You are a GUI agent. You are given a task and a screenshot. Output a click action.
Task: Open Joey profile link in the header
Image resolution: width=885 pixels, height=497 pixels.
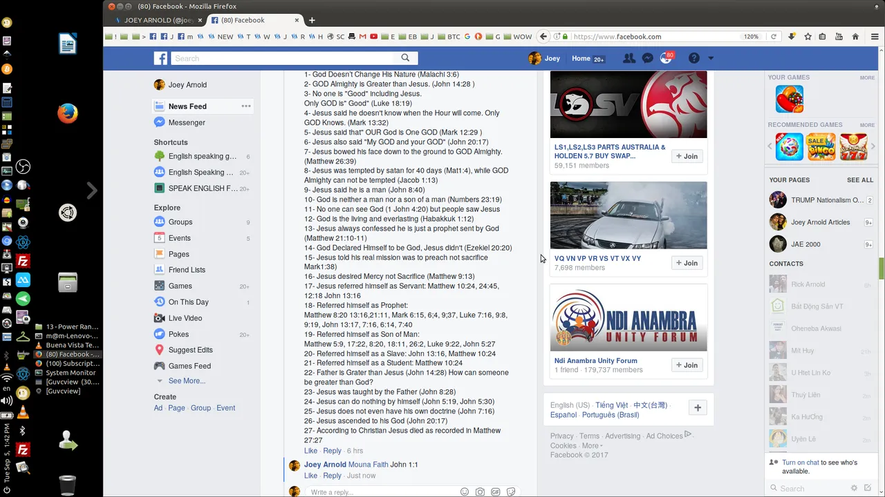(544, 59)
